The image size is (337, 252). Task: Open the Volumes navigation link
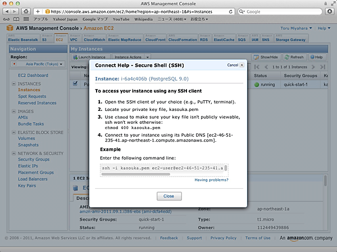coord(26,138)
